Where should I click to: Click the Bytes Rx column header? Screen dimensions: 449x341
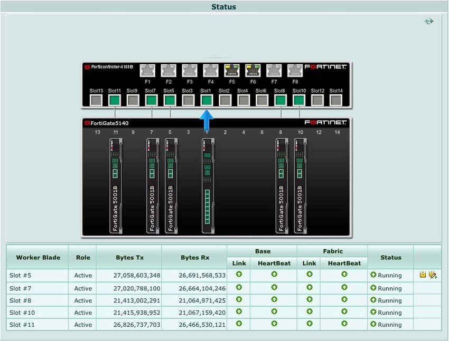[x=195, y=257]
